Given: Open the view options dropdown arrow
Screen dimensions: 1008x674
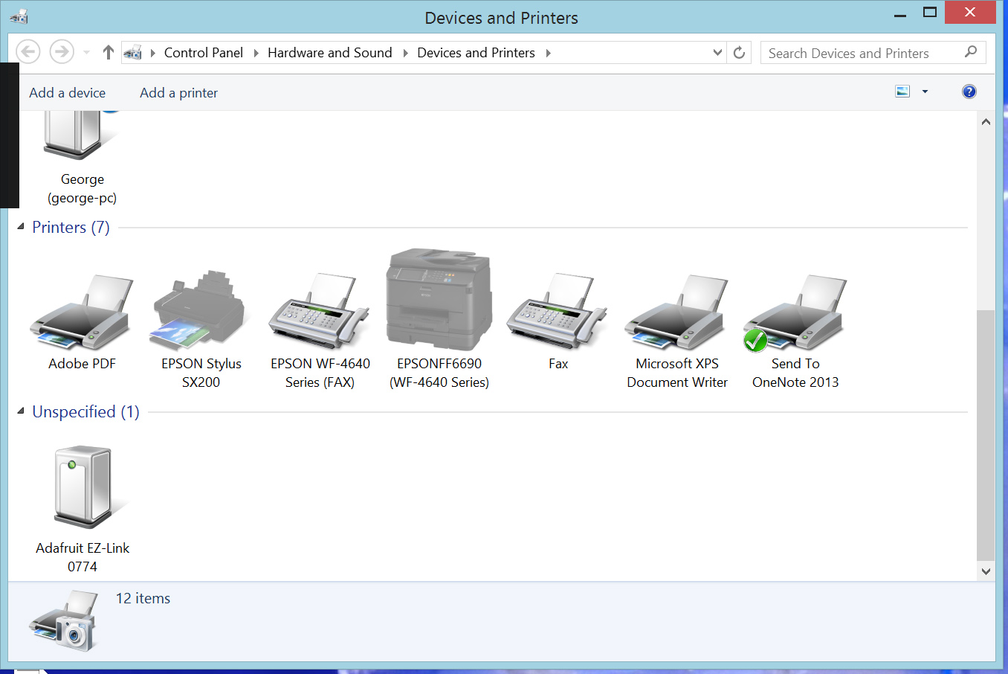Looking at the screenshot, I should (x=925, y=92).
